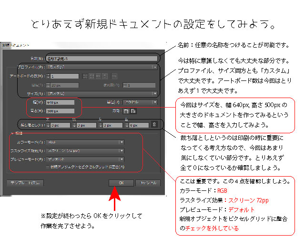
Task: Select Arrange by Row artboard icon
Action: (x=98, y=76)
